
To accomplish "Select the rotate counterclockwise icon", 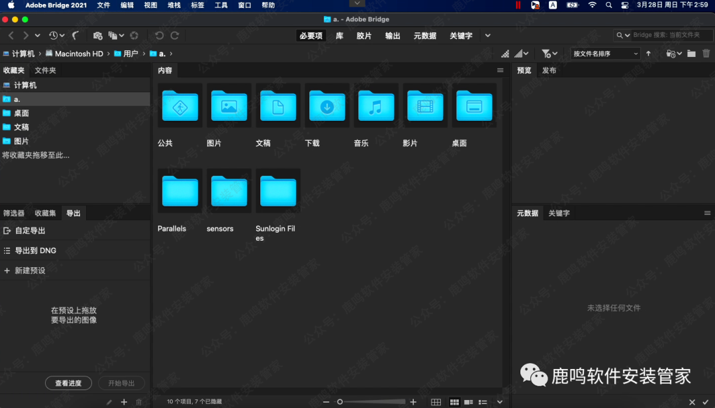I will 160,35.
